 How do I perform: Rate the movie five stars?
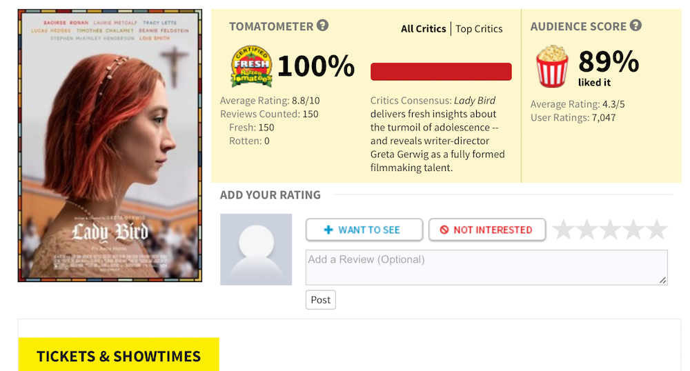[657, 230]
